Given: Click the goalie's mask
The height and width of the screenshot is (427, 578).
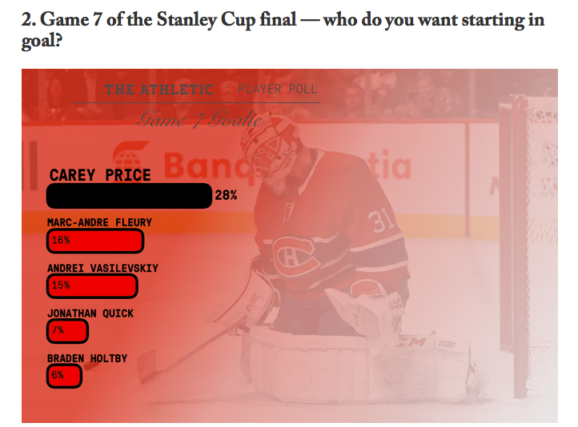Looking at the screenshot, I should coord(269,153).
